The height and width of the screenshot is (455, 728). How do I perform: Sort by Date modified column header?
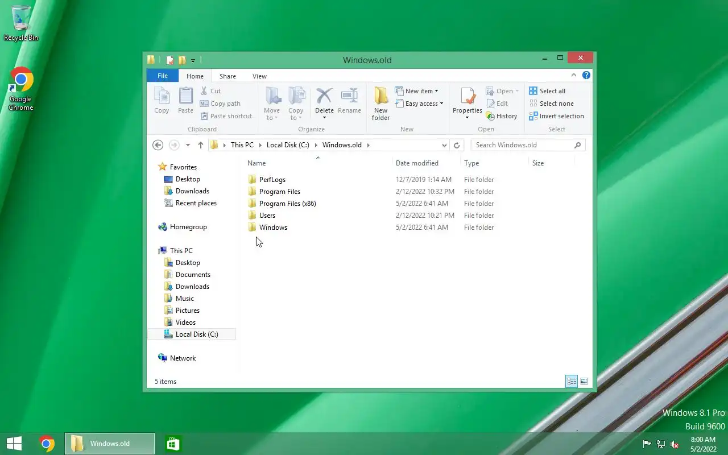point(426,163)
